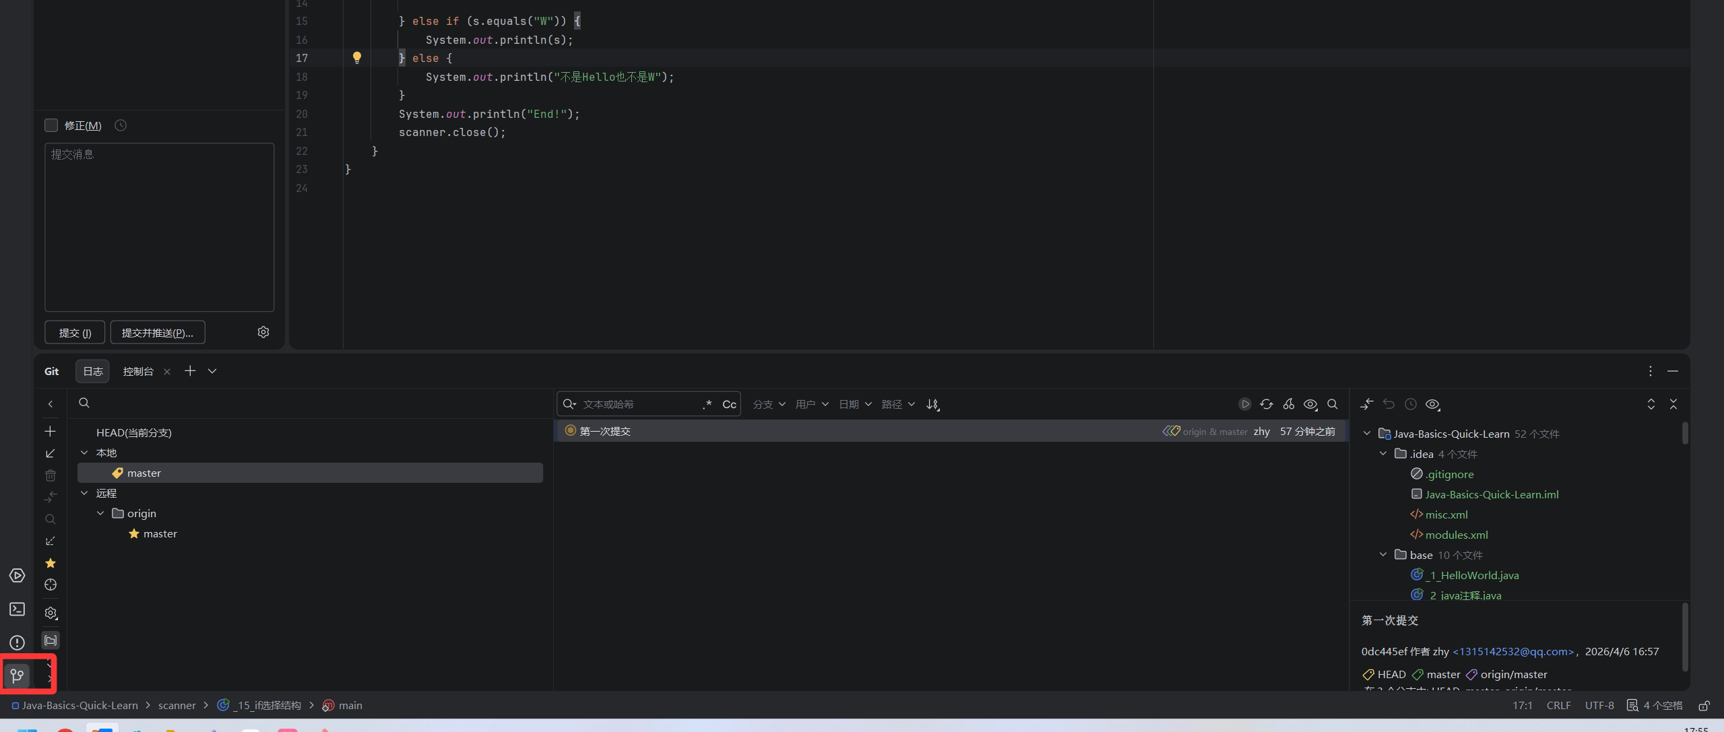Select the 日志 log tab
Image resolution: width=1724 pixels, height=732 pixels.
[93, 371]
